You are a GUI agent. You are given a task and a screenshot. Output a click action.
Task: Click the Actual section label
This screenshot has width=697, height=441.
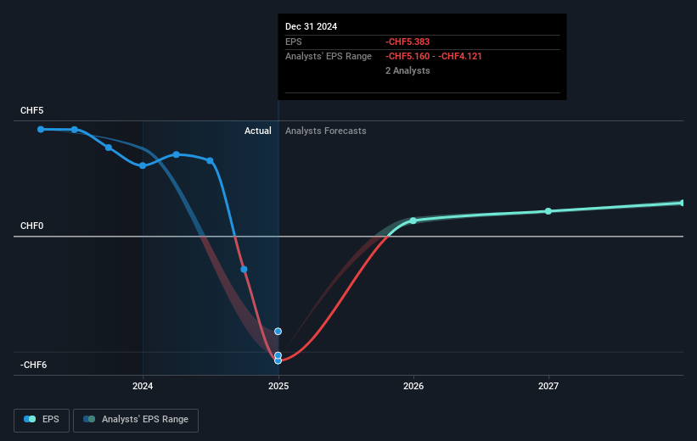pyautogui.click(x=258, y=131)
